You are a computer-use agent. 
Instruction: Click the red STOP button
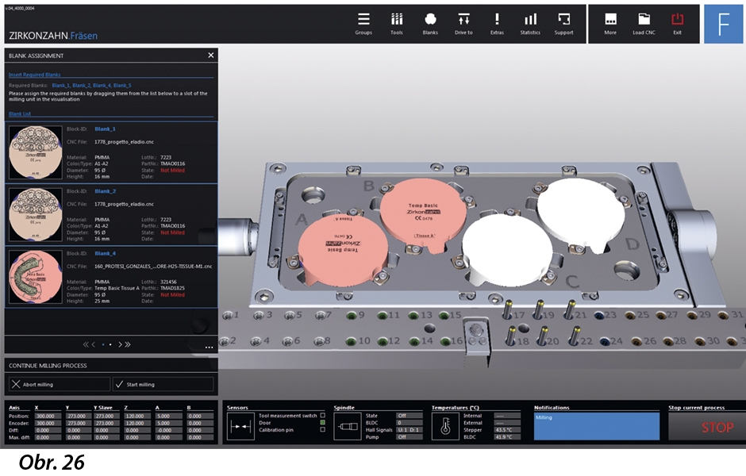(707, 427)
